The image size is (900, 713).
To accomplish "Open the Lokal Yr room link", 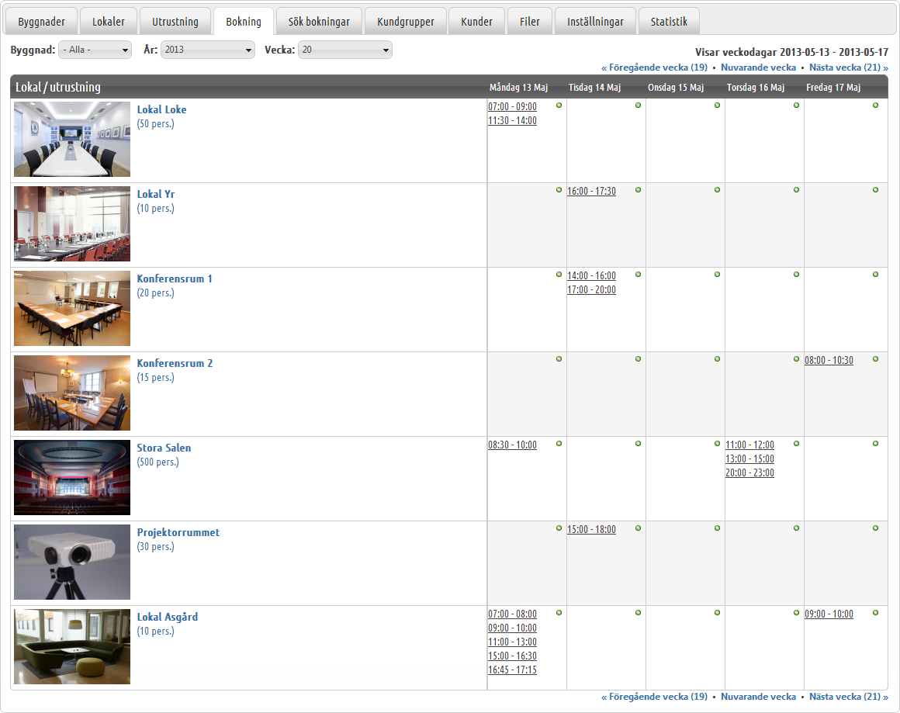I will pos(155,194).
